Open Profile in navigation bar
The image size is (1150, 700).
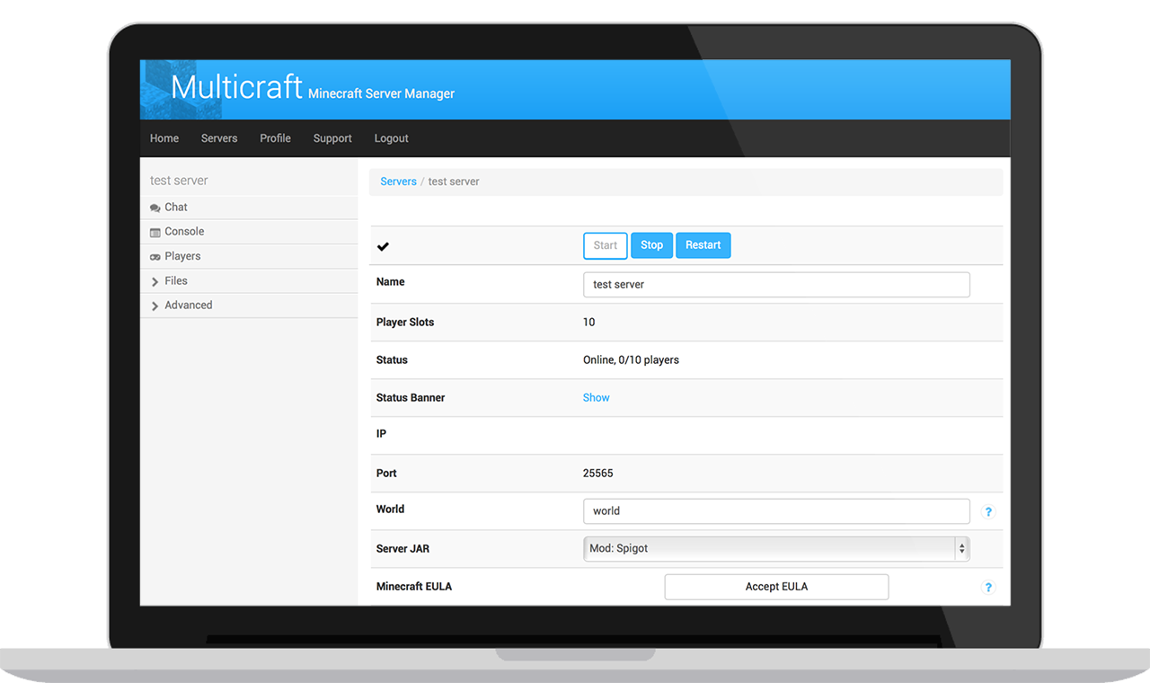(x=275, y=138)
